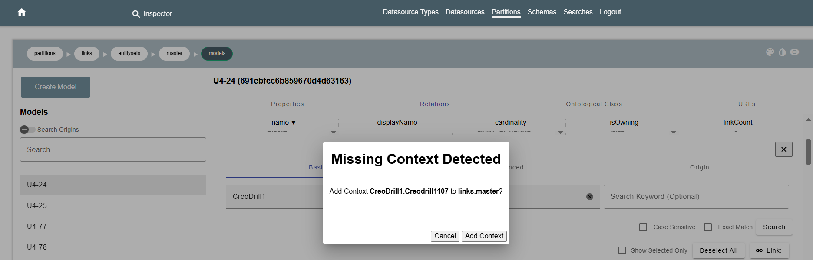Click the home icon in the top bar

[x=22, y=12]
